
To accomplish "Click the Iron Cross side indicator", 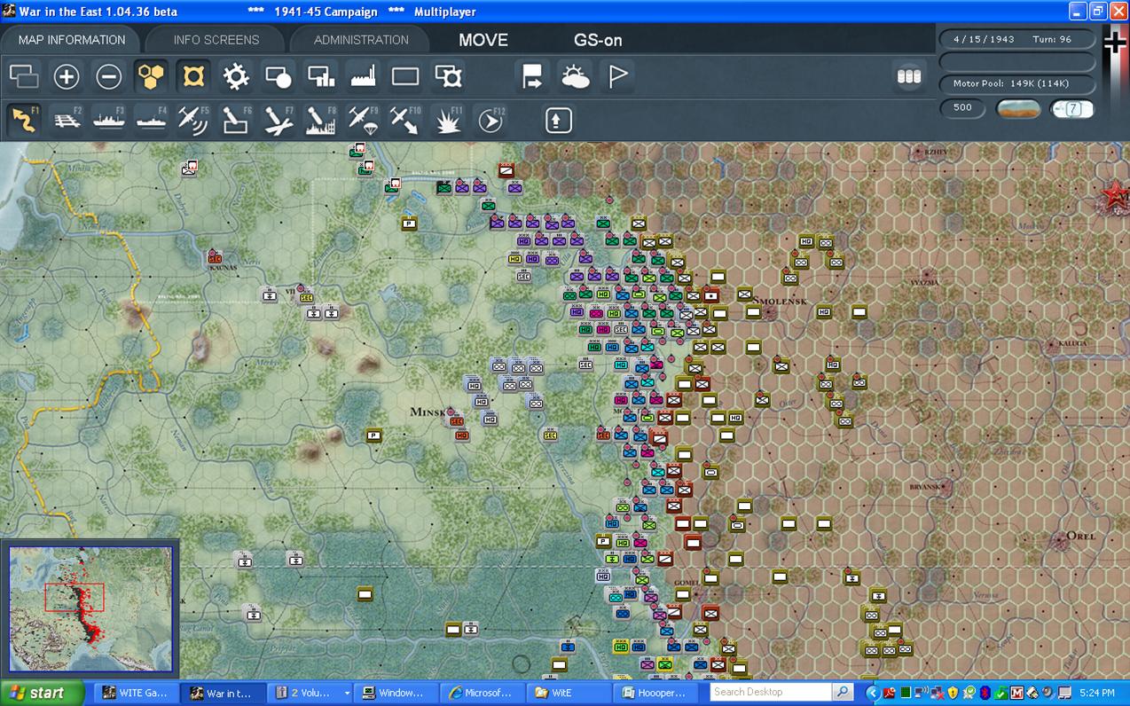I will 1115,42.
